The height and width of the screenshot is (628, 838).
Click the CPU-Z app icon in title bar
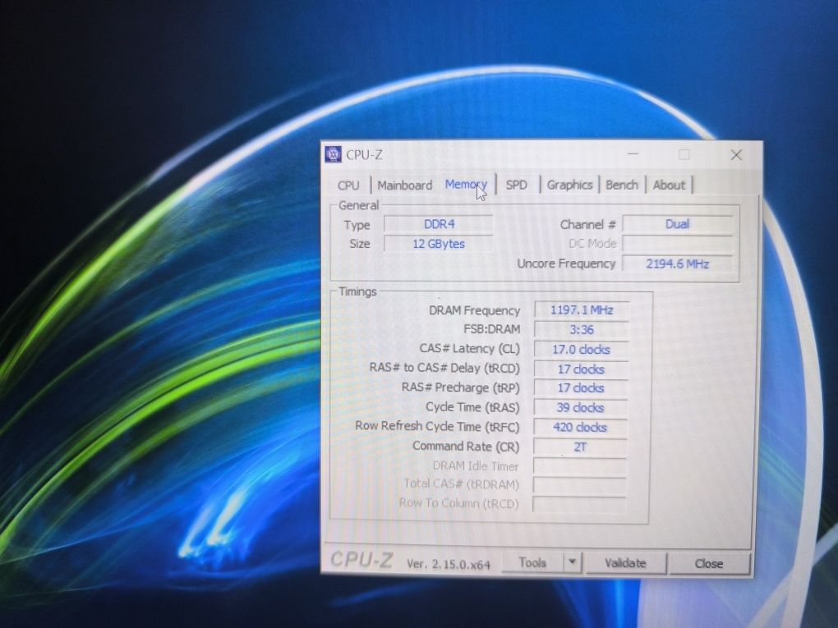pyautogui.click(x=333, y=154)
